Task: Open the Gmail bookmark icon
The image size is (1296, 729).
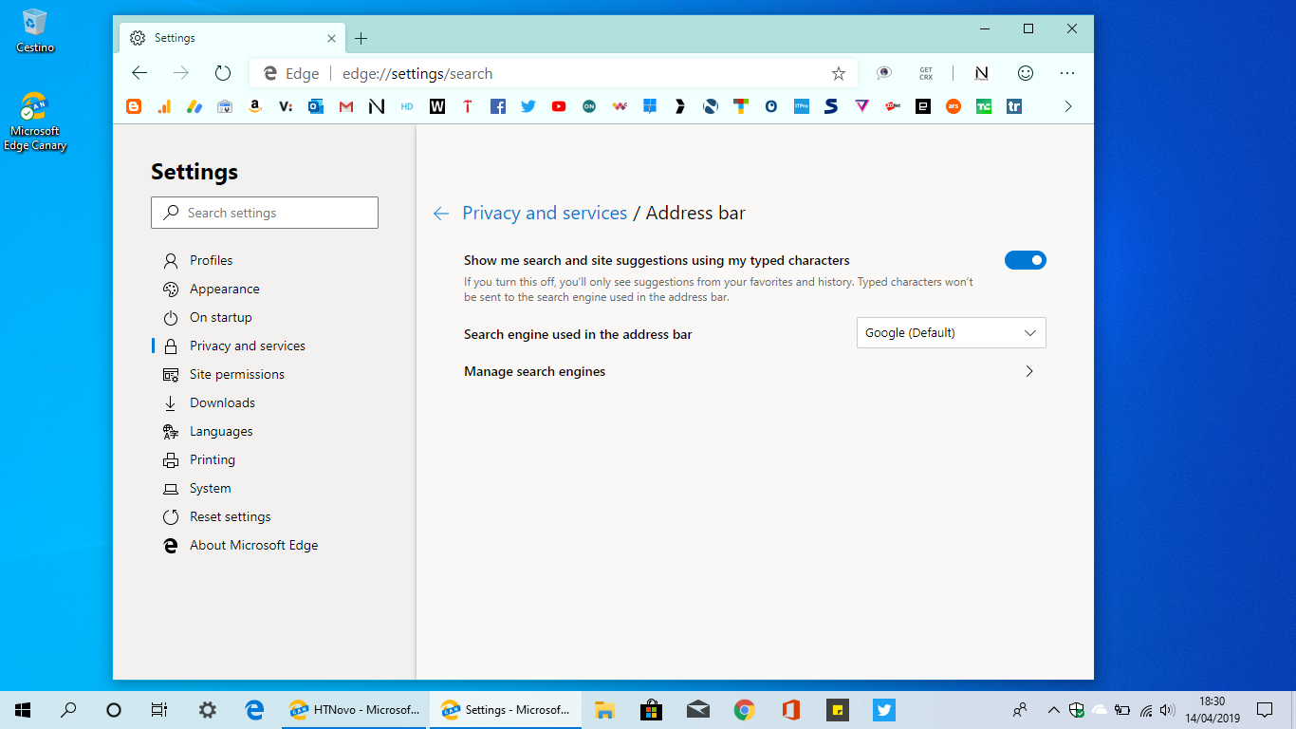Action: click(346, 106)
